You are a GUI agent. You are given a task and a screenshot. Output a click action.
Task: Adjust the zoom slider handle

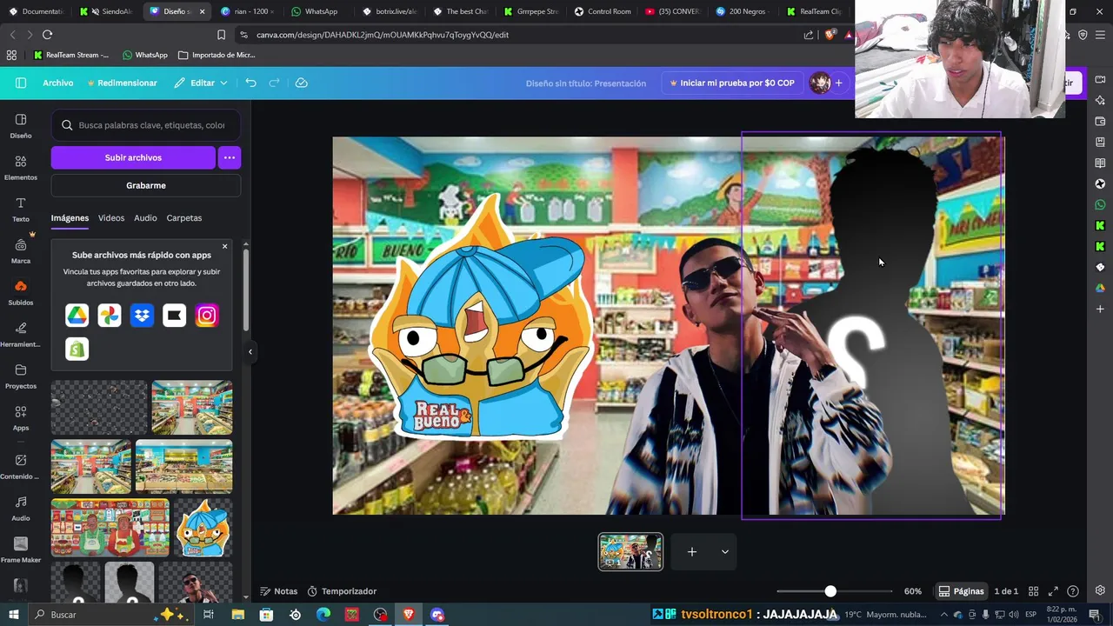click(x=830, y=591)
